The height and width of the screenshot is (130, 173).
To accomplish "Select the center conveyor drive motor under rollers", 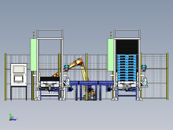I will click(x=90, y=89).
